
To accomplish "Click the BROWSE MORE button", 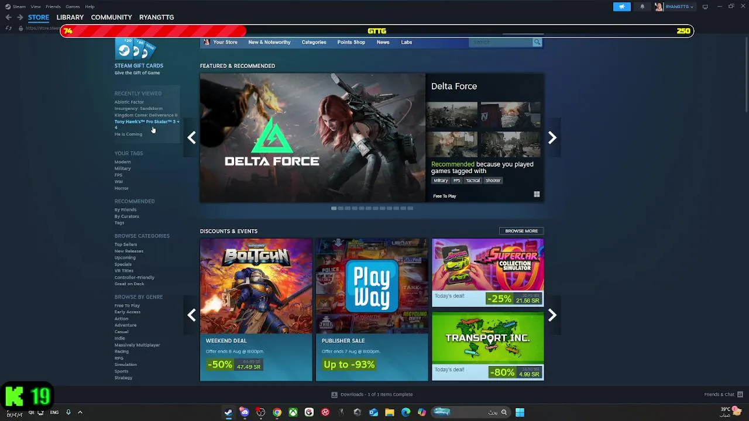I will [521, 231].
